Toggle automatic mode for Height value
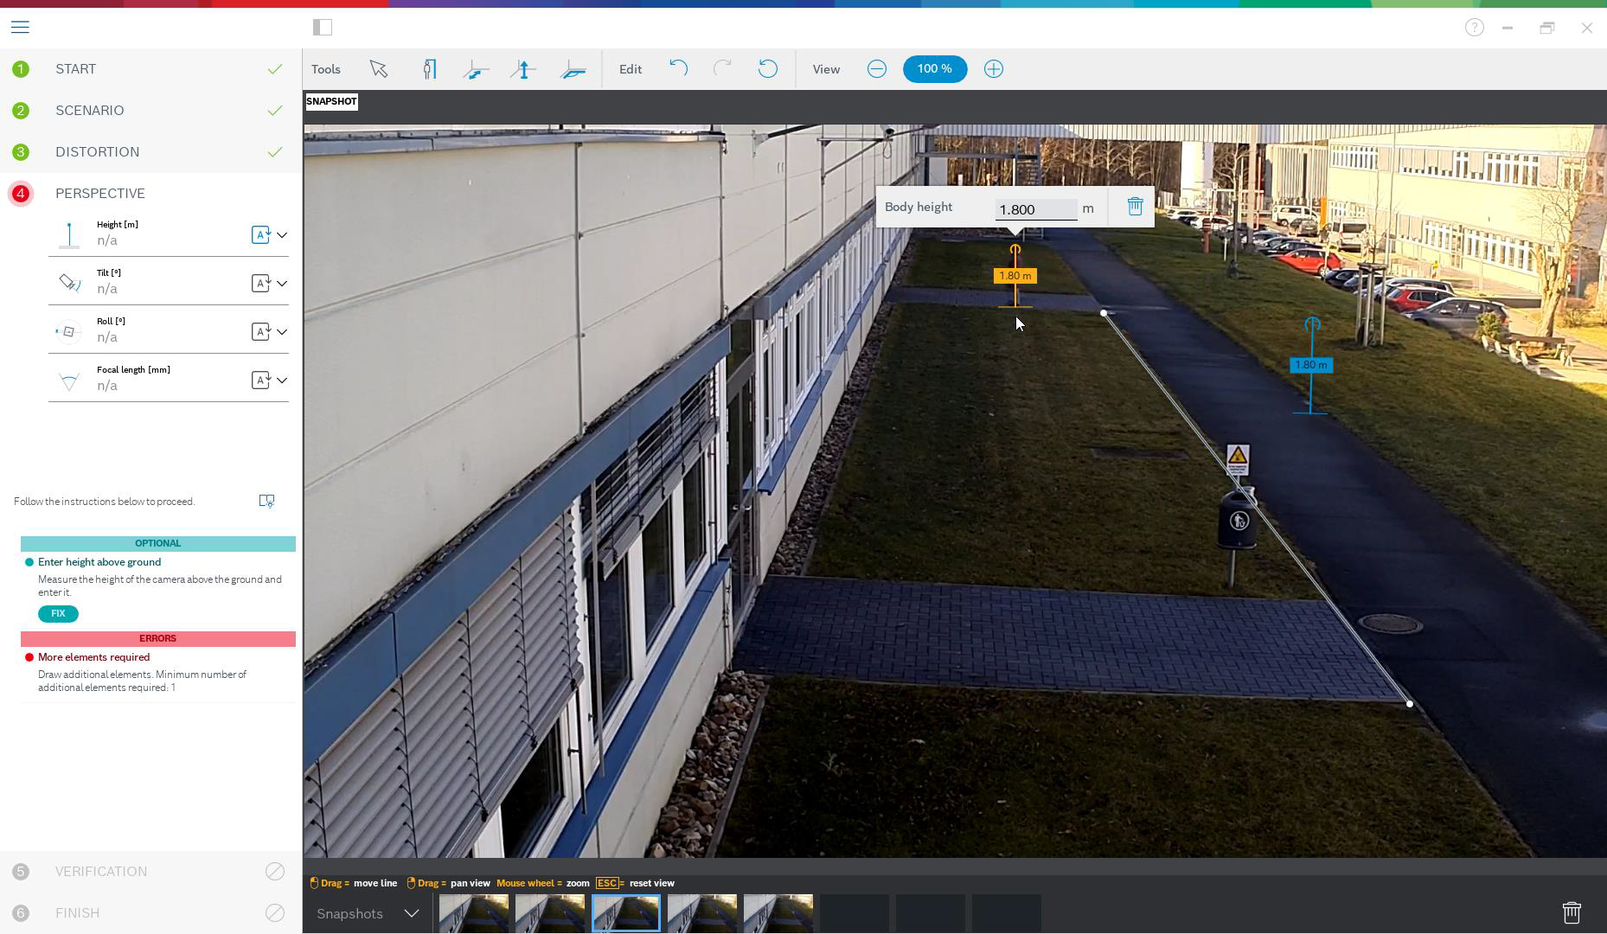The width and height of the screenshot is (1607, 934). click(x=260, y=235)
